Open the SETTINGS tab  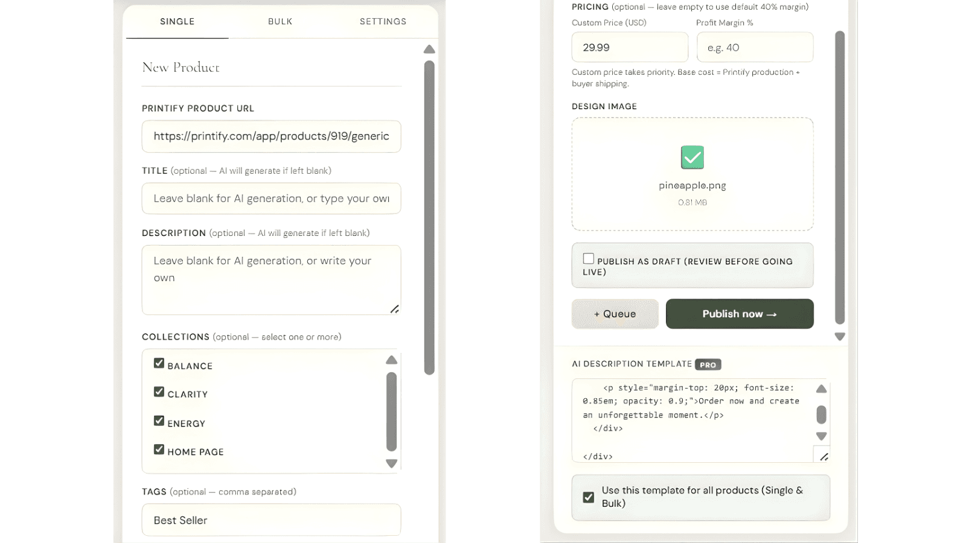[x=383, y=22]
